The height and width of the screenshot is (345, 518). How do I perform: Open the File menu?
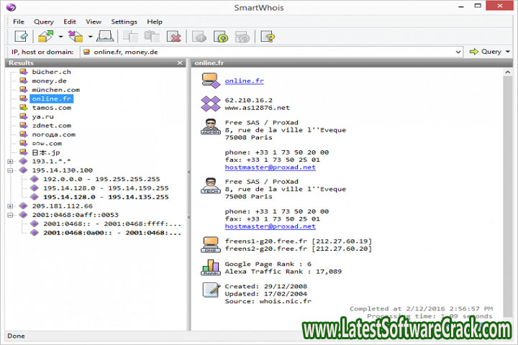pyautogui.click(x=19, y=22)
